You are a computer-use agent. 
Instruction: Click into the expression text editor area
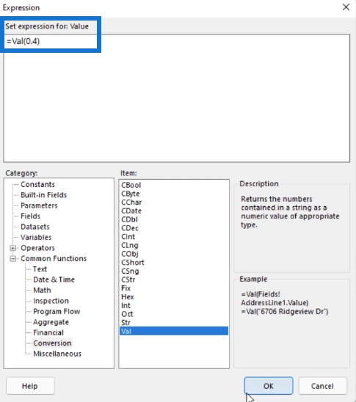(177, 98)
